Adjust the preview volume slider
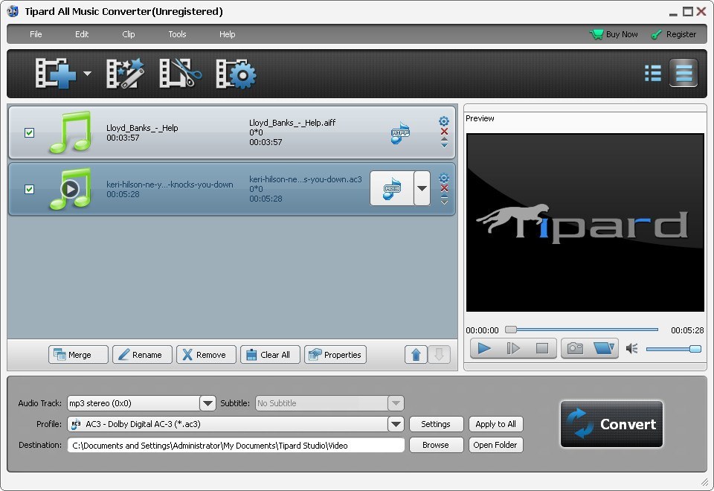 click(673, 348)
